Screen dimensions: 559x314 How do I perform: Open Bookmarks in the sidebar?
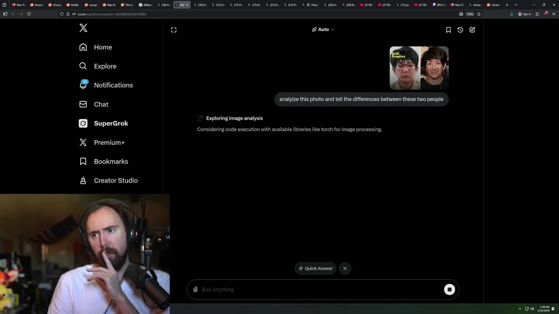coord(104,161)
